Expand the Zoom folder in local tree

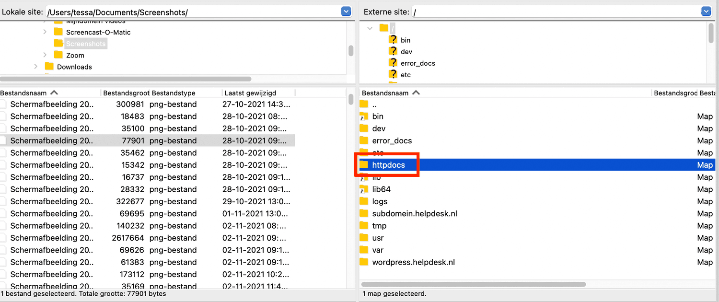[x=45, y=55]
